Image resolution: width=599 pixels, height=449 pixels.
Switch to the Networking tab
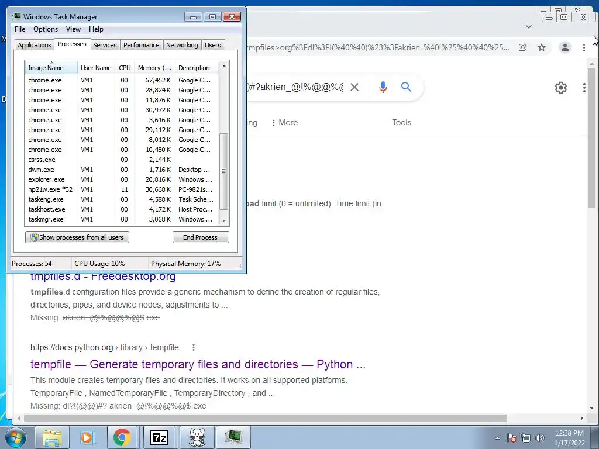click(182, 45)
